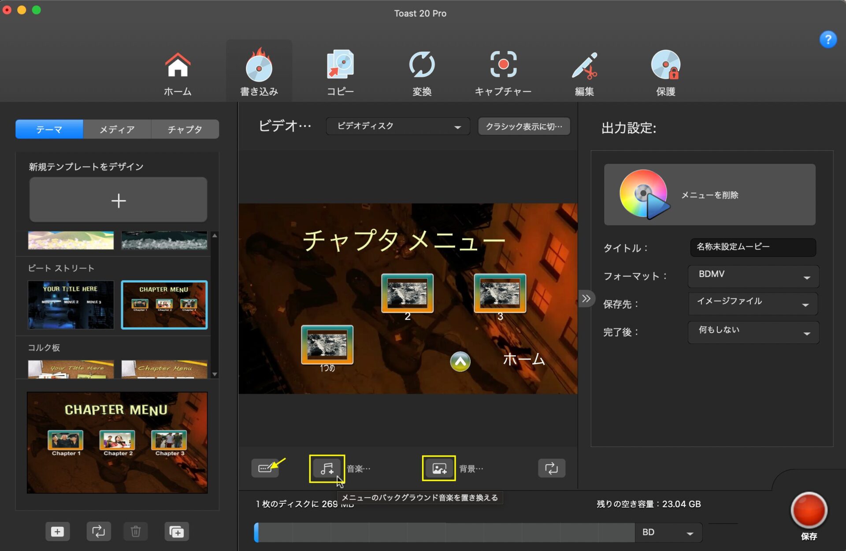Screen dimensions: 846x551
Task: Click the theme list scroll down arrow
Action: coord(215,374)
